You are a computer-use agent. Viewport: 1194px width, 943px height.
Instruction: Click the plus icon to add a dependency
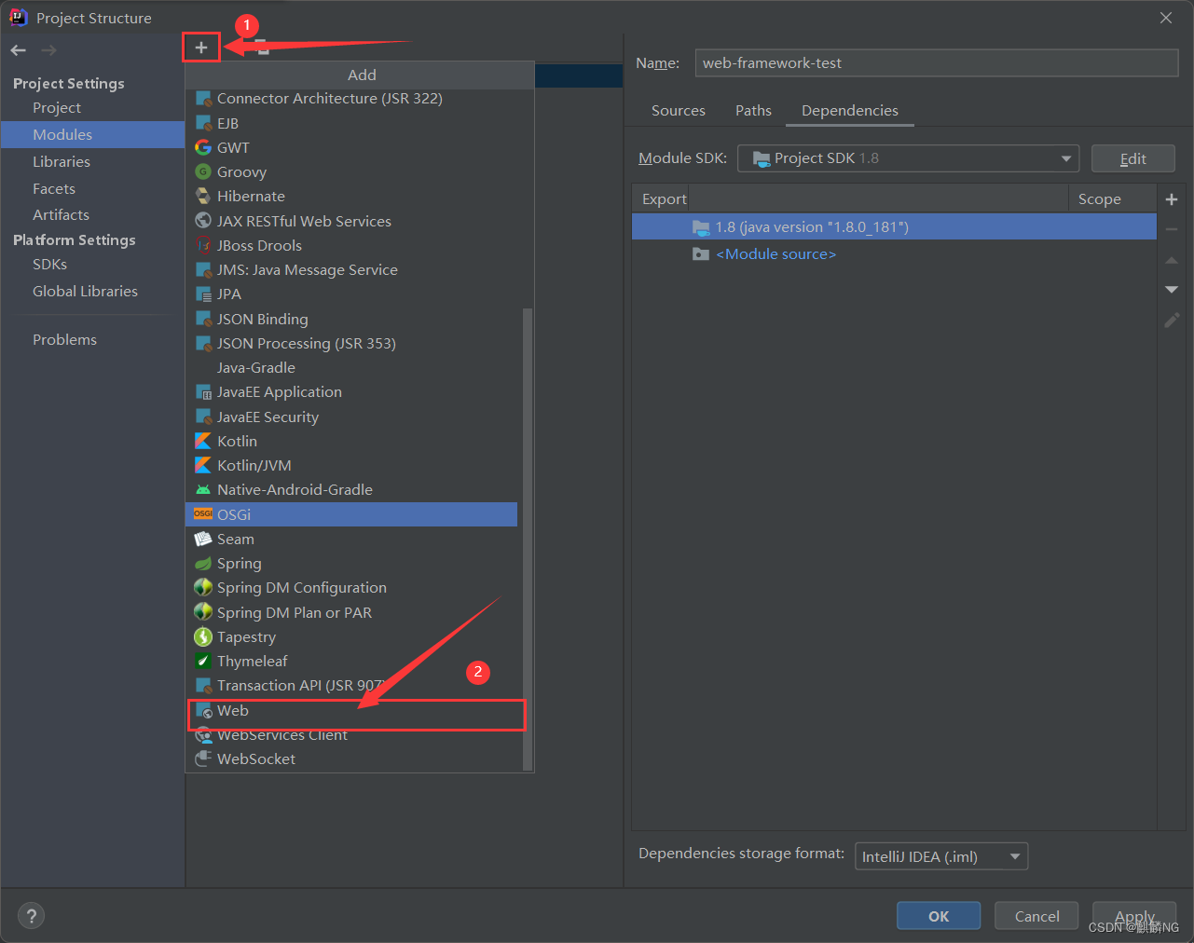pos(1172,199)
